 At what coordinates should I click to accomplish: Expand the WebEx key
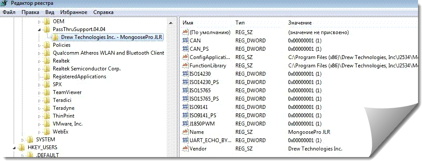[x=39, y=132]
